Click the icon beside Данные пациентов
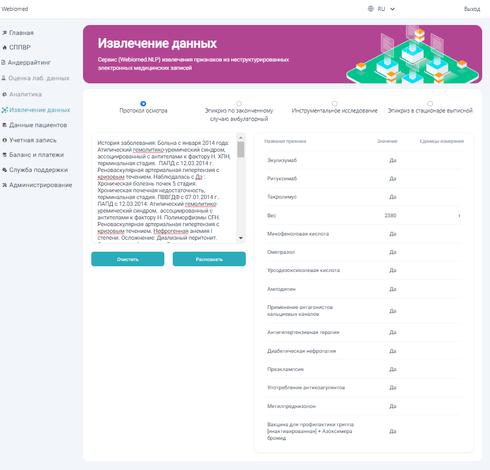The width and height of the screenshot is (490, 470). 4,125
